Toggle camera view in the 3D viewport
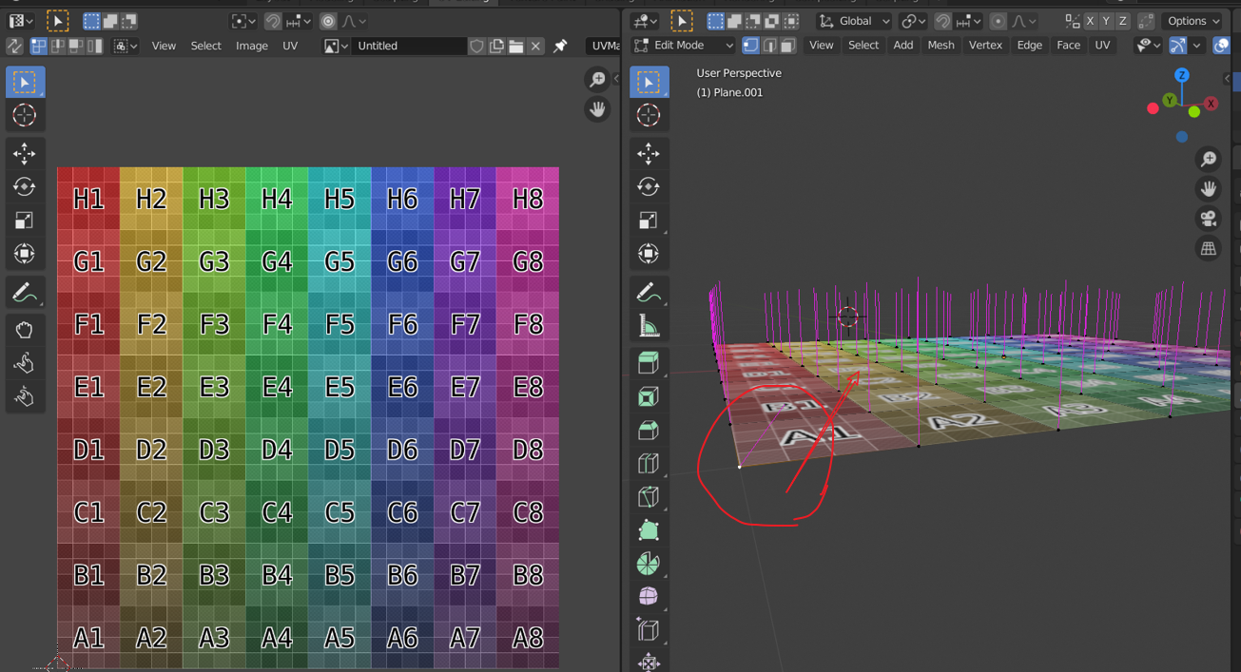The height and width of the screenshot is (672, 1241). click(1208, 219)
